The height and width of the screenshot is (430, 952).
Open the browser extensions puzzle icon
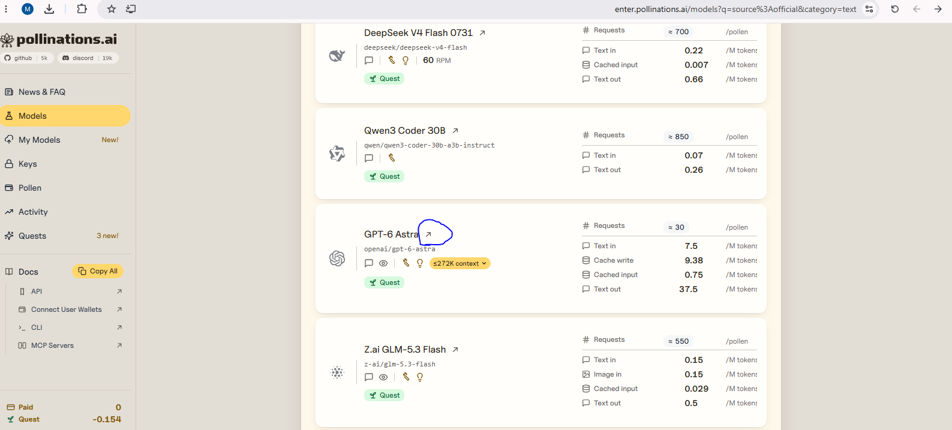[x=82, y=9]
